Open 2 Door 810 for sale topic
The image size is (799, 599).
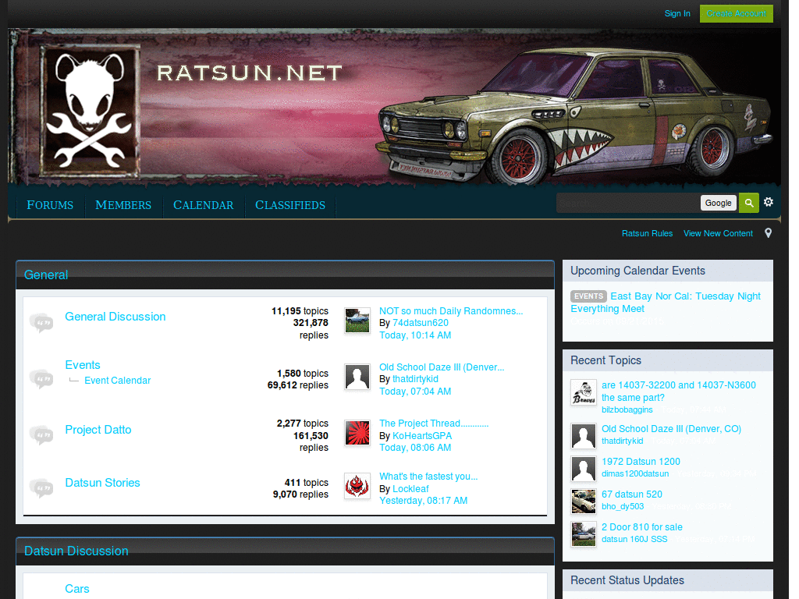click(x=641, y=527)
